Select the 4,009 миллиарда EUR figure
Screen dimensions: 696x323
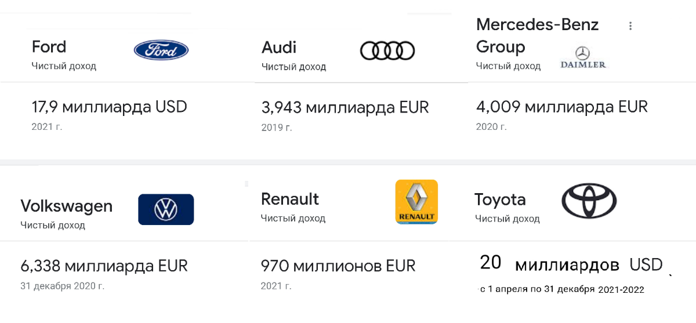[x=561, y=107]
